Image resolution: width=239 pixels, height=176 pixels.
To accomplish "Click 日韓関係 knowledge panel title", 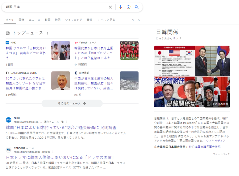I will pyautogui.click(x=167, y=32).
